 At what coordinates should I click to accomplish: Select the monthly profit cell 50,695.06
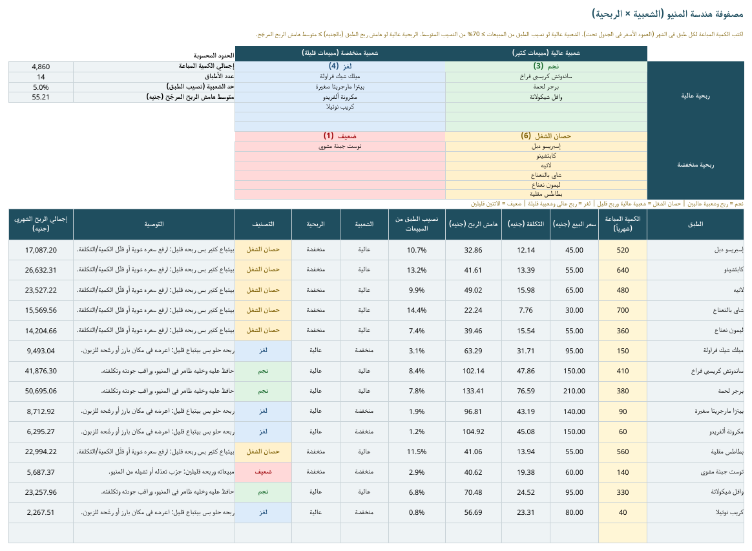click(41, 391)
